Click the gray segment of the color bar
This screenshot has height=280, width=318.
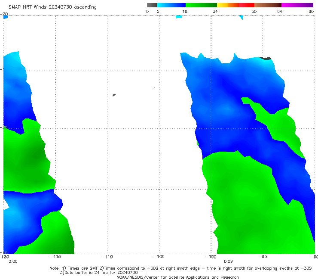(x=152, y=5)
